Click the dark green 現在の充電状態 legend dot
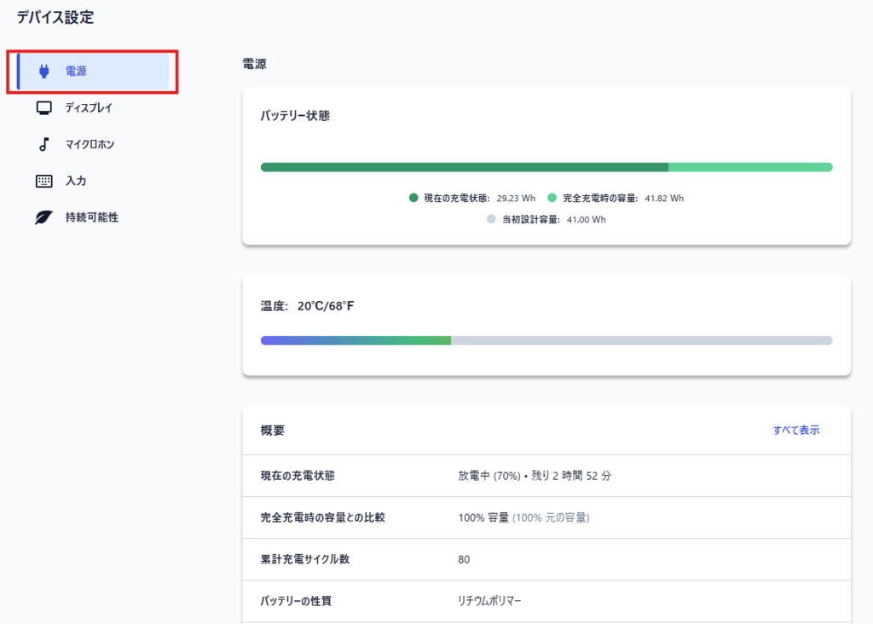873x624 pixels. (x=413, y=198)
